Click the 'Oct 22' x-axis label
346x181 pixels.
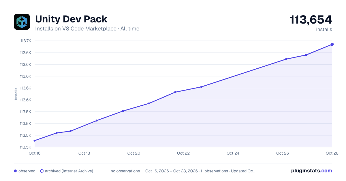point(183,153)
